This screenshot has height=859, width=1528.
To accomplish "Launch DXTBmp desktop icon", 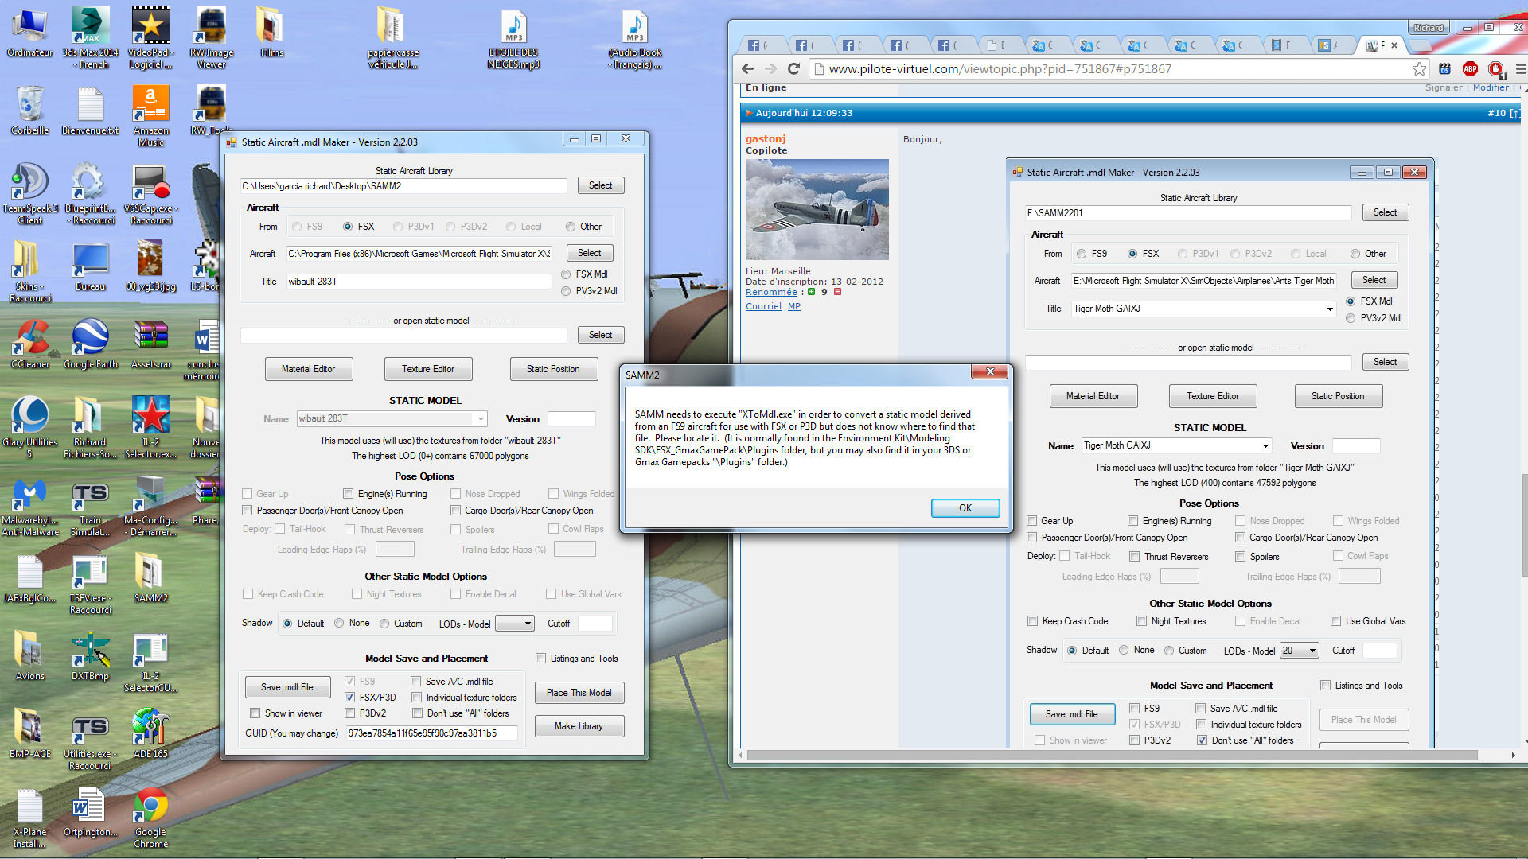I will pos(90,655).
